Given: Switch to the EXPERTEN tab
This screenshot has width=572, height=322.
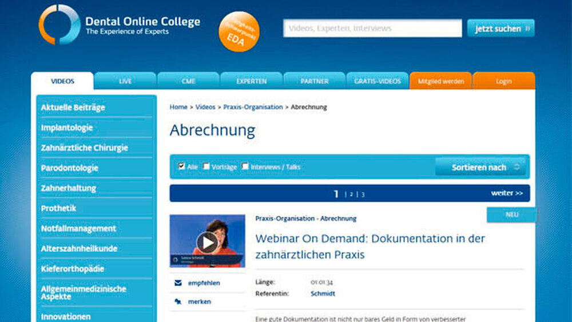Looking at the screenshot, I should point(251,81).
